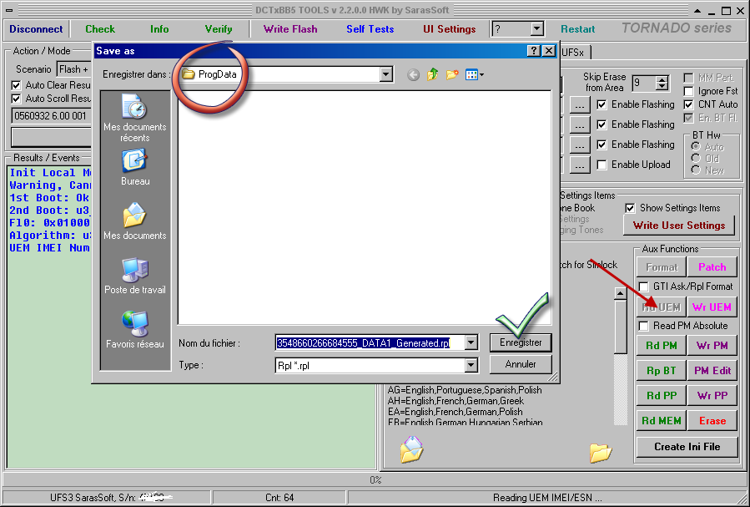Select Poste de travail shortcut

(x=135, y=276)
